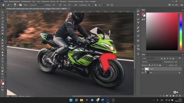
Task: Select the Brush tool in left toolbar
Action: pos(2,37)
